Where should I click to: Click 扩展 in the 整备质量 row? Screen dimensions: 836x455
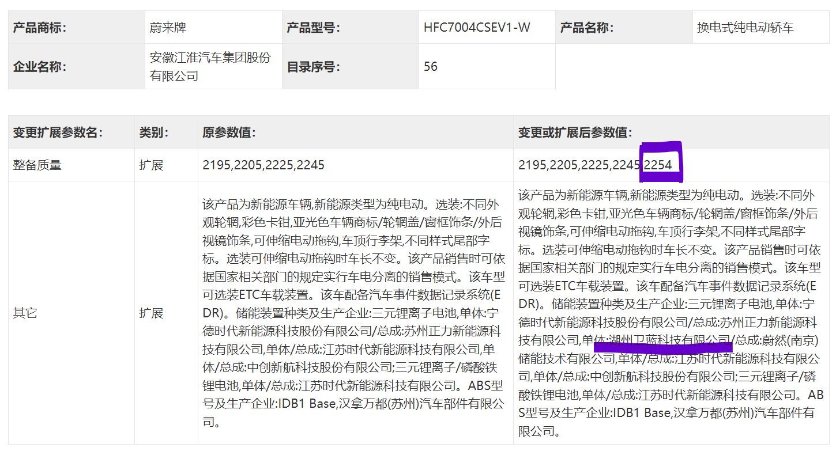151,165
